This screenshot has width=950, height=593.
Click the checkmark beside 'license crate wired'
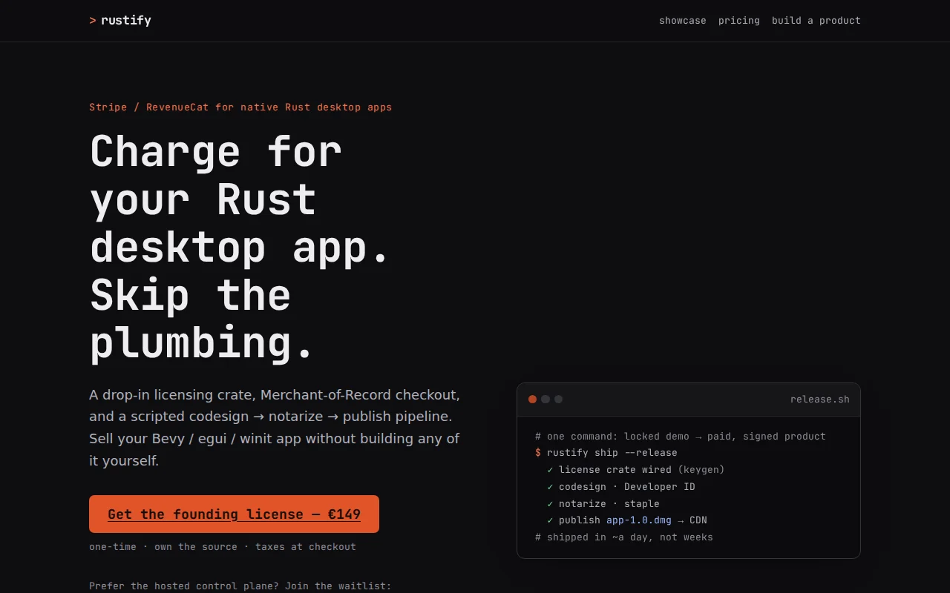(550, 470)
